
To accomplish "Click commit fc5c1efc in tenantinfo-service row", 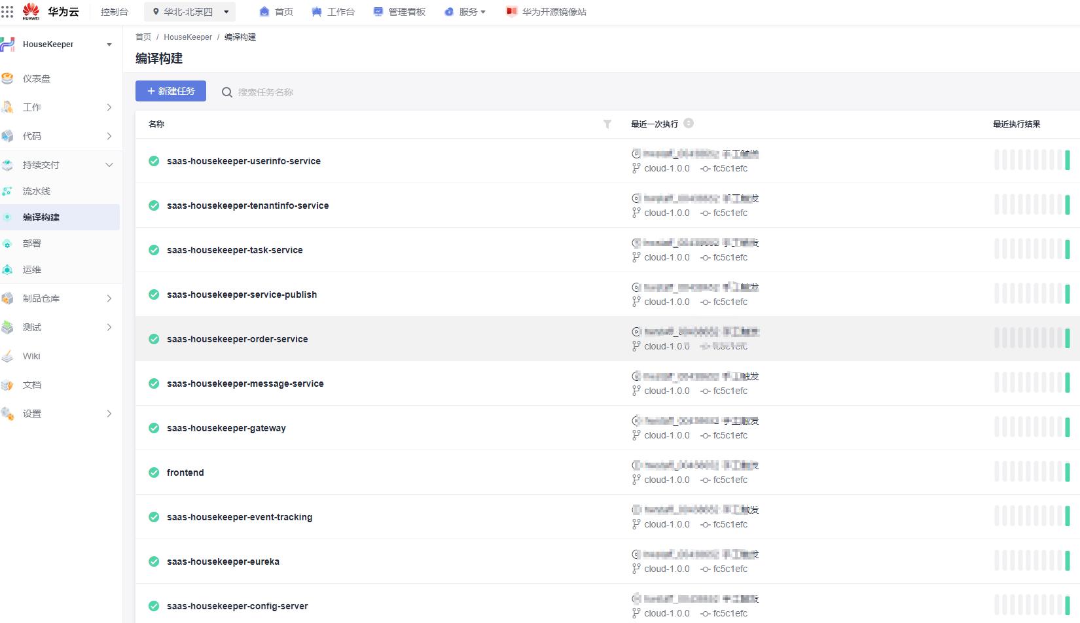I will [x=730, y=213].
